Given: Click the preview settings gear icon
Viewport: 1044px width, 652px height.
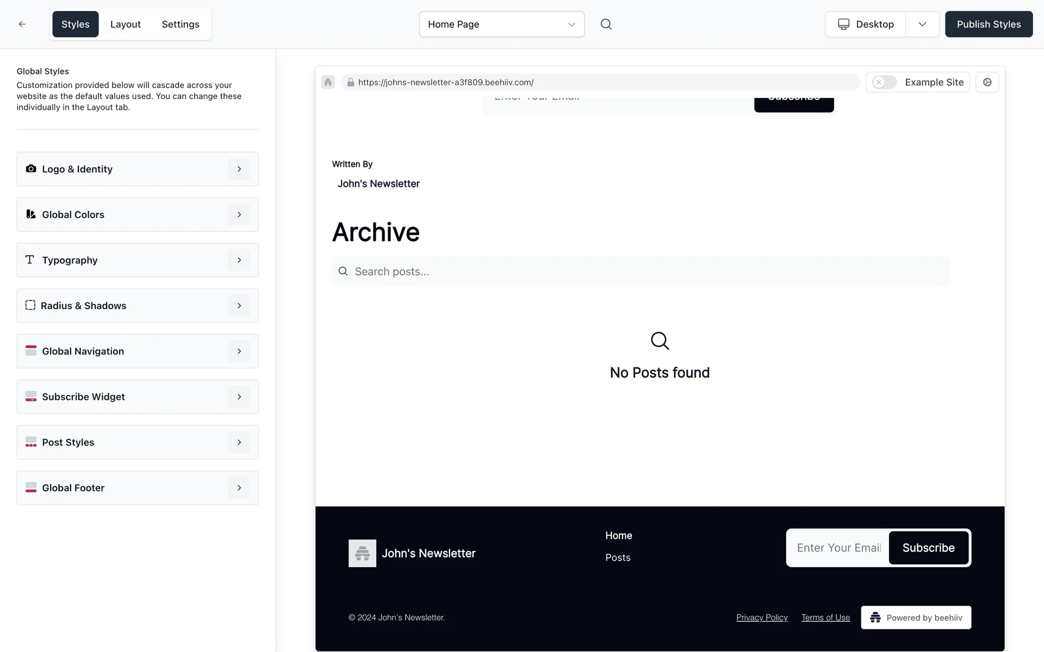Looking at the screenshot, I should 987,82.
